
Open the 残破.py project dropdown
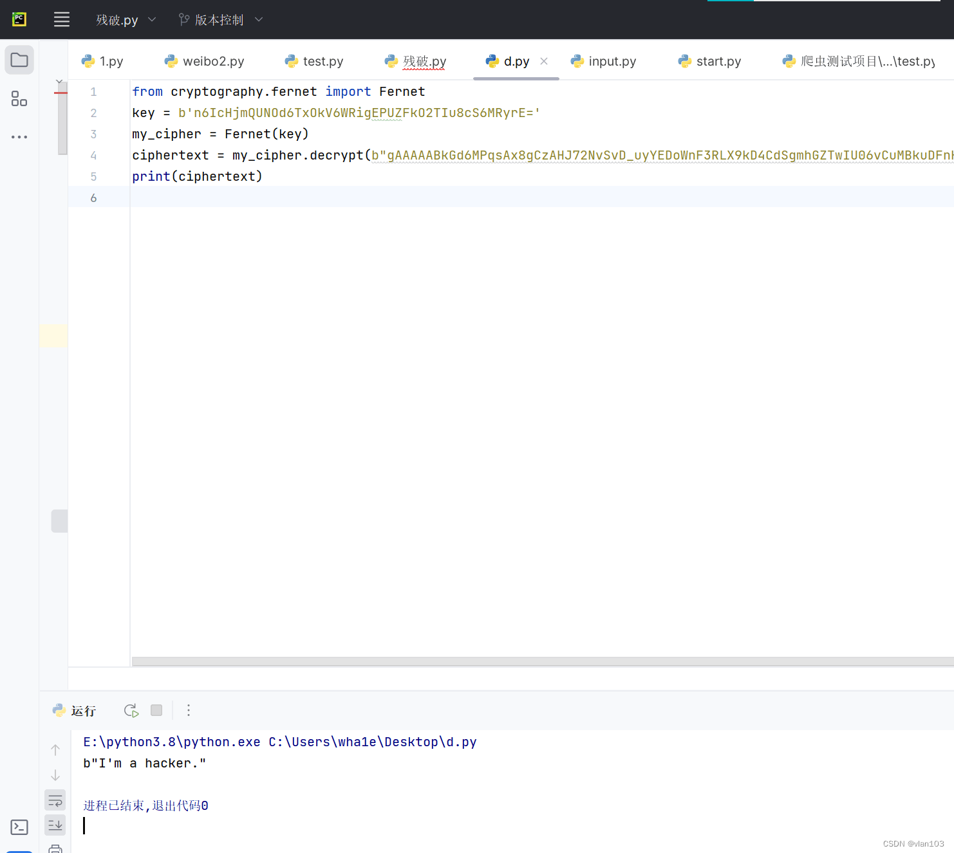point(126,20)
